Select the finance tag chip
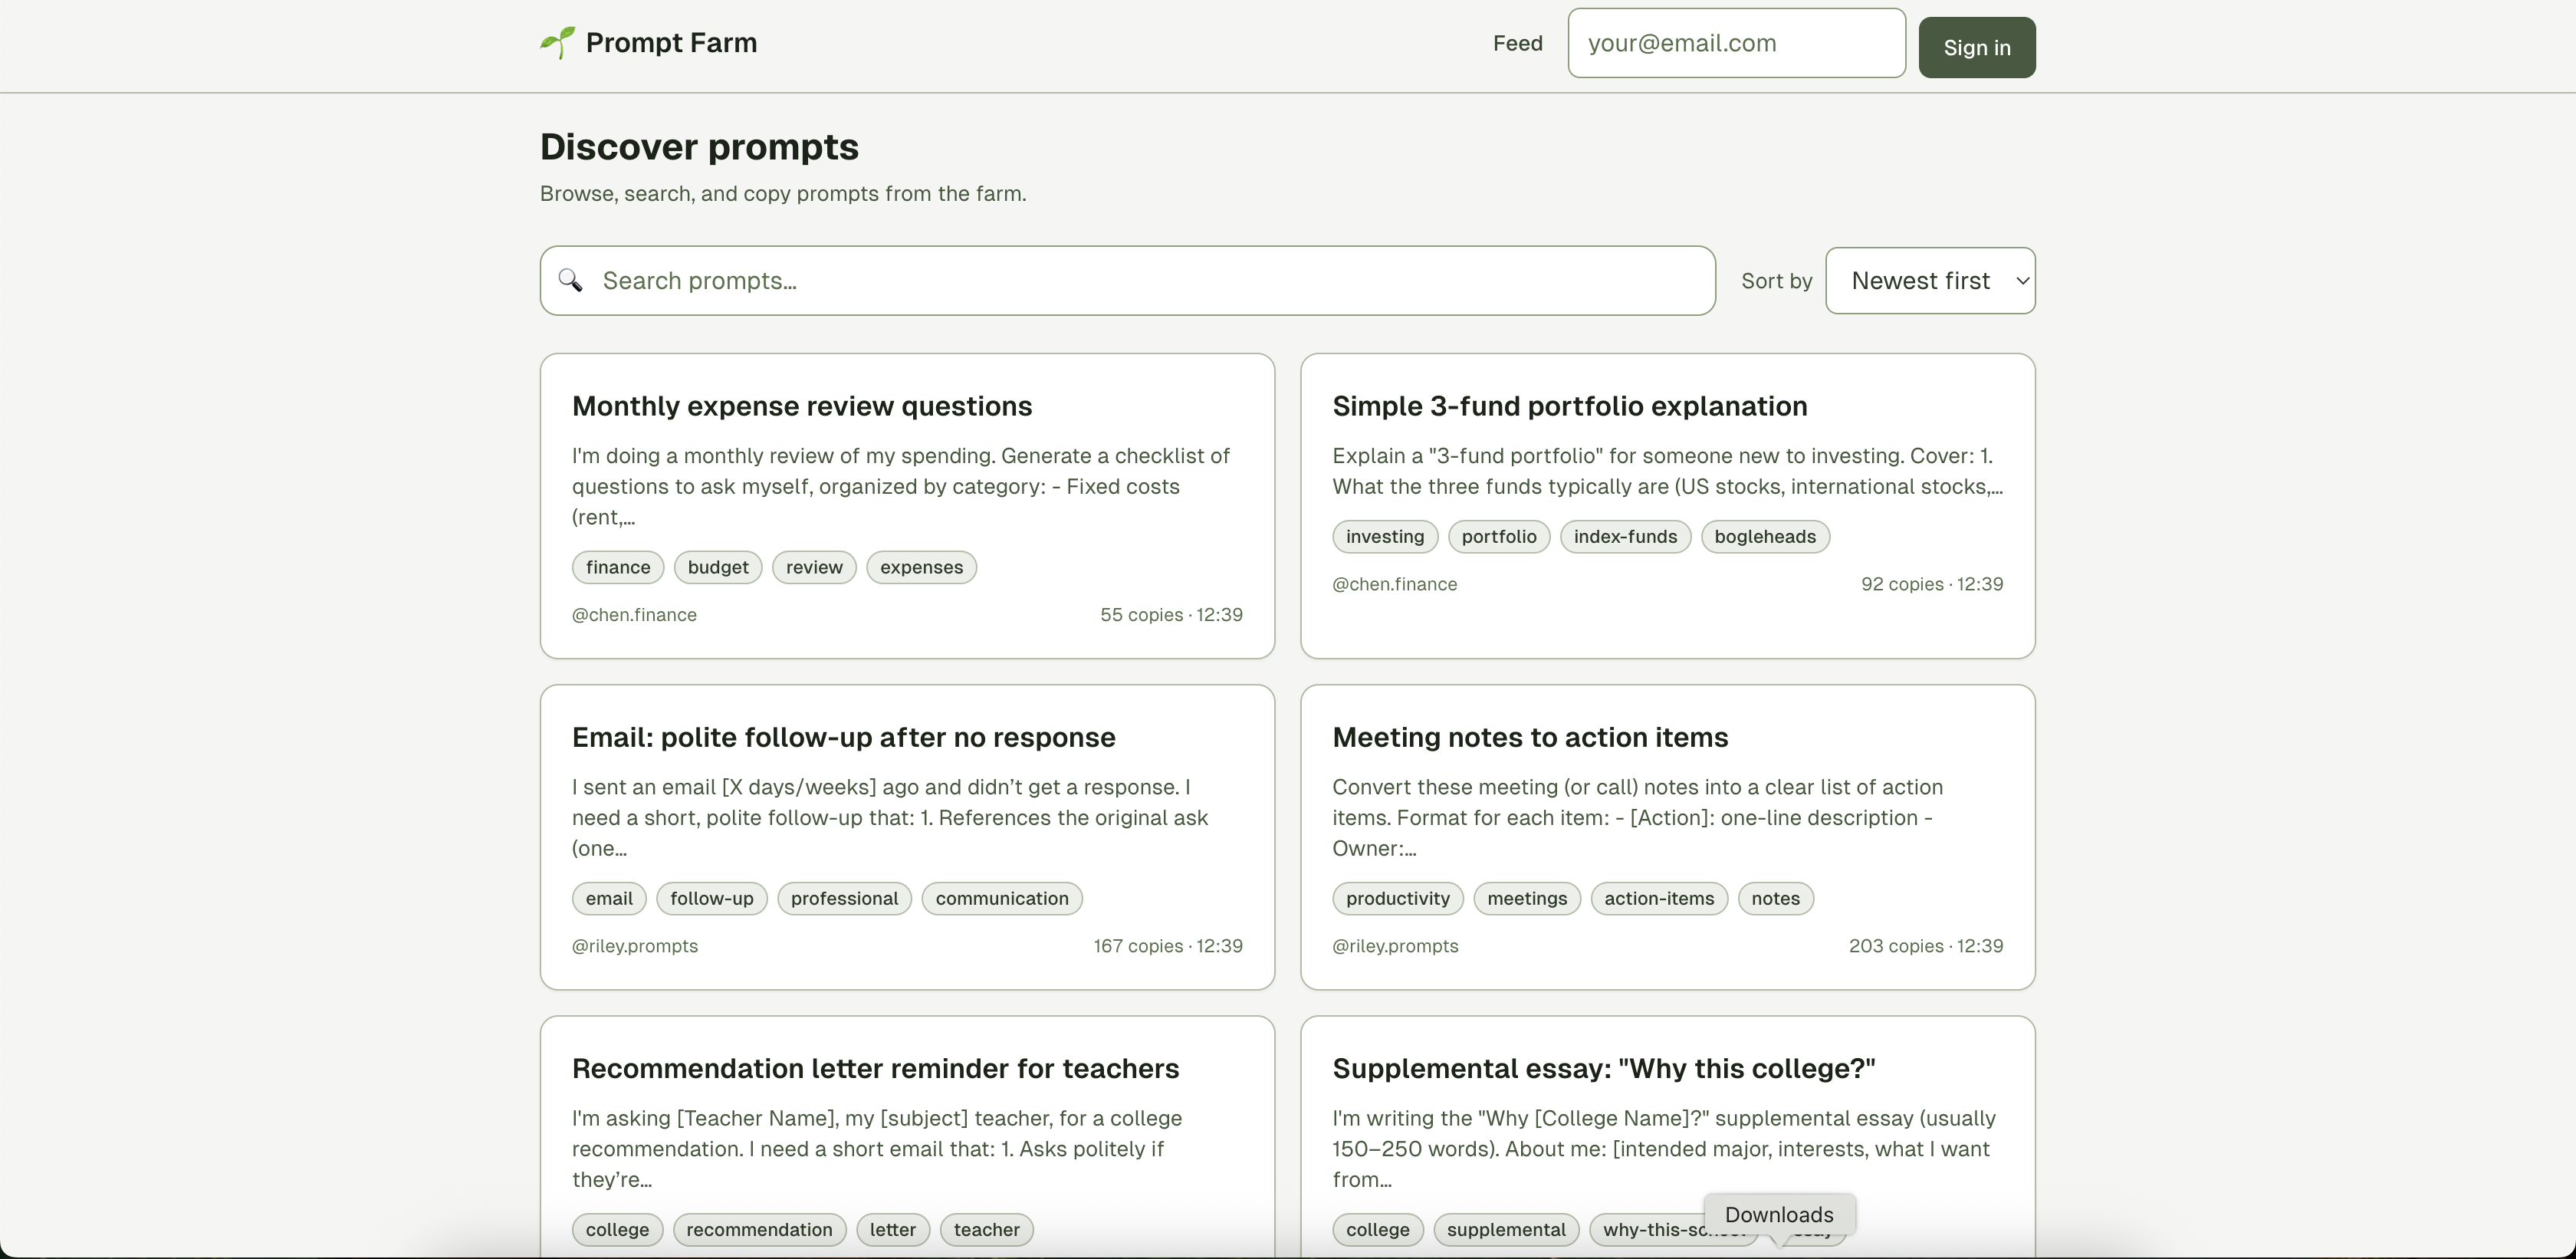 (617, 567)
